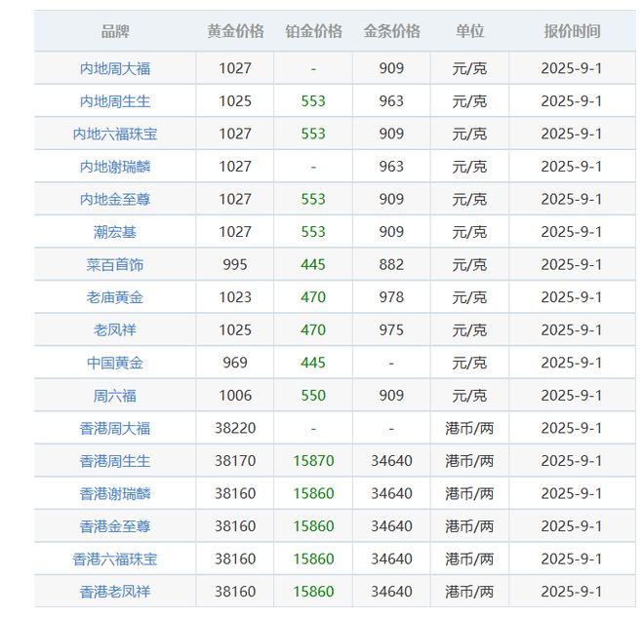Open the 周六福 brand link
This screenshot has width=644, height=617.
point(115,396)
